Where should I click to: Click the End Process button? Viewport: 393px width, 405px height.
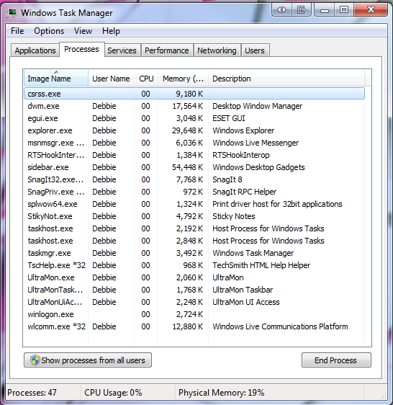point(336,360)
